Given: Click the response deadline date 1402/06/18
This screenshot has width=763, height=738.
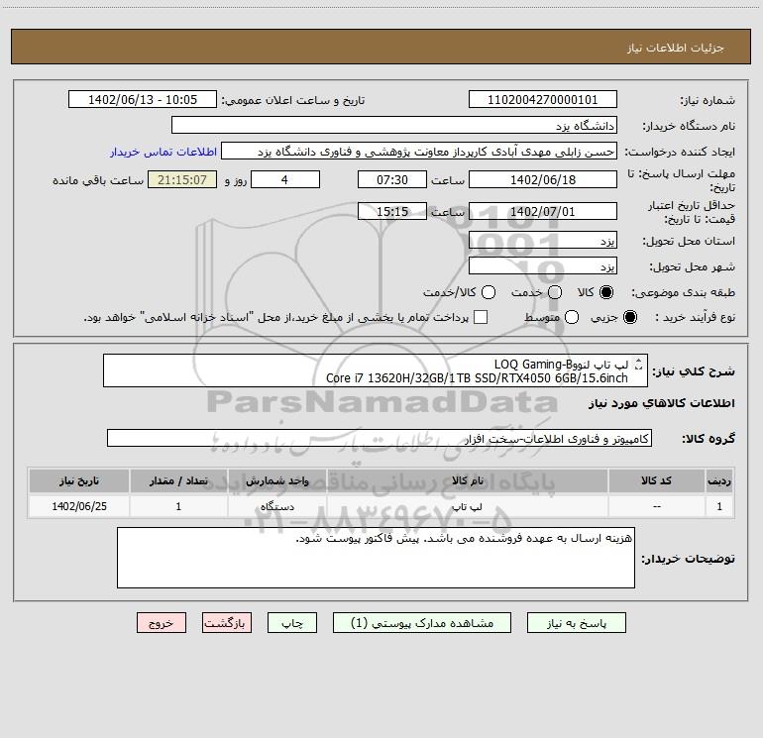Looking at the screenshot, I should (x=543, y=179).
